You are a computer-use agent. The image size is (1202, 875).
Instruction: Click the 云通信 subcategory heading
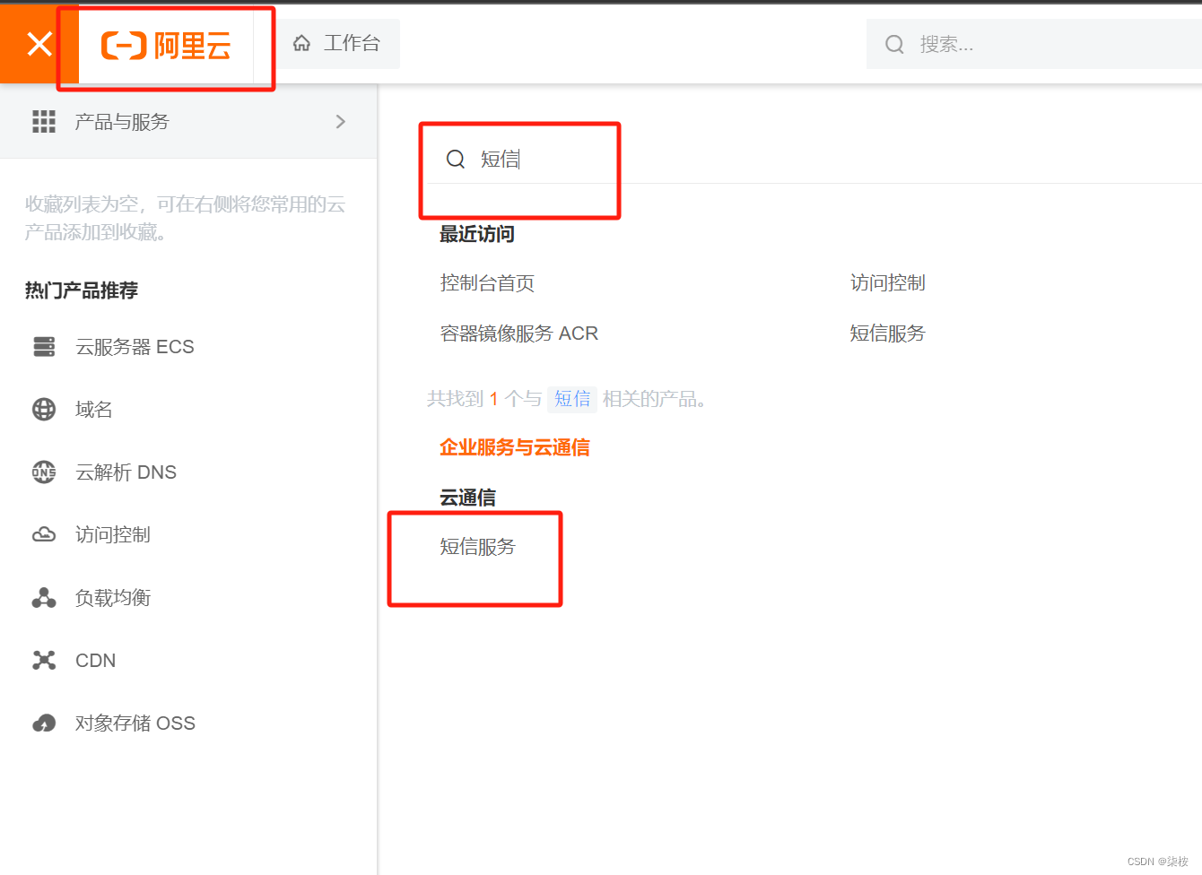467,498
